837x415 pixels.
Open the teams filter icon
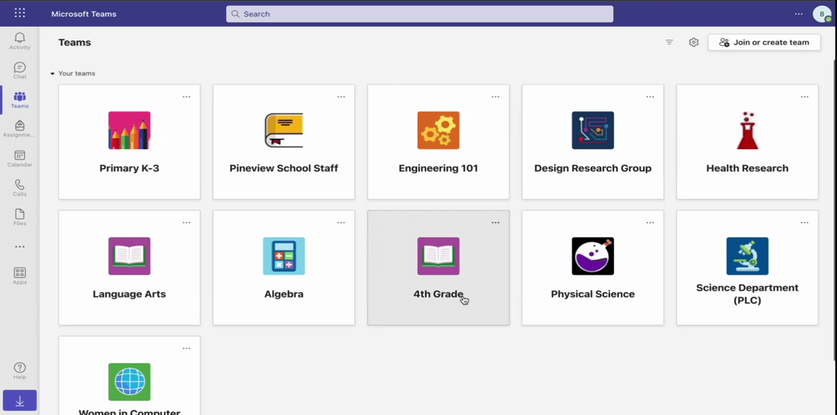pyautogui.click(x=669, y=42)
